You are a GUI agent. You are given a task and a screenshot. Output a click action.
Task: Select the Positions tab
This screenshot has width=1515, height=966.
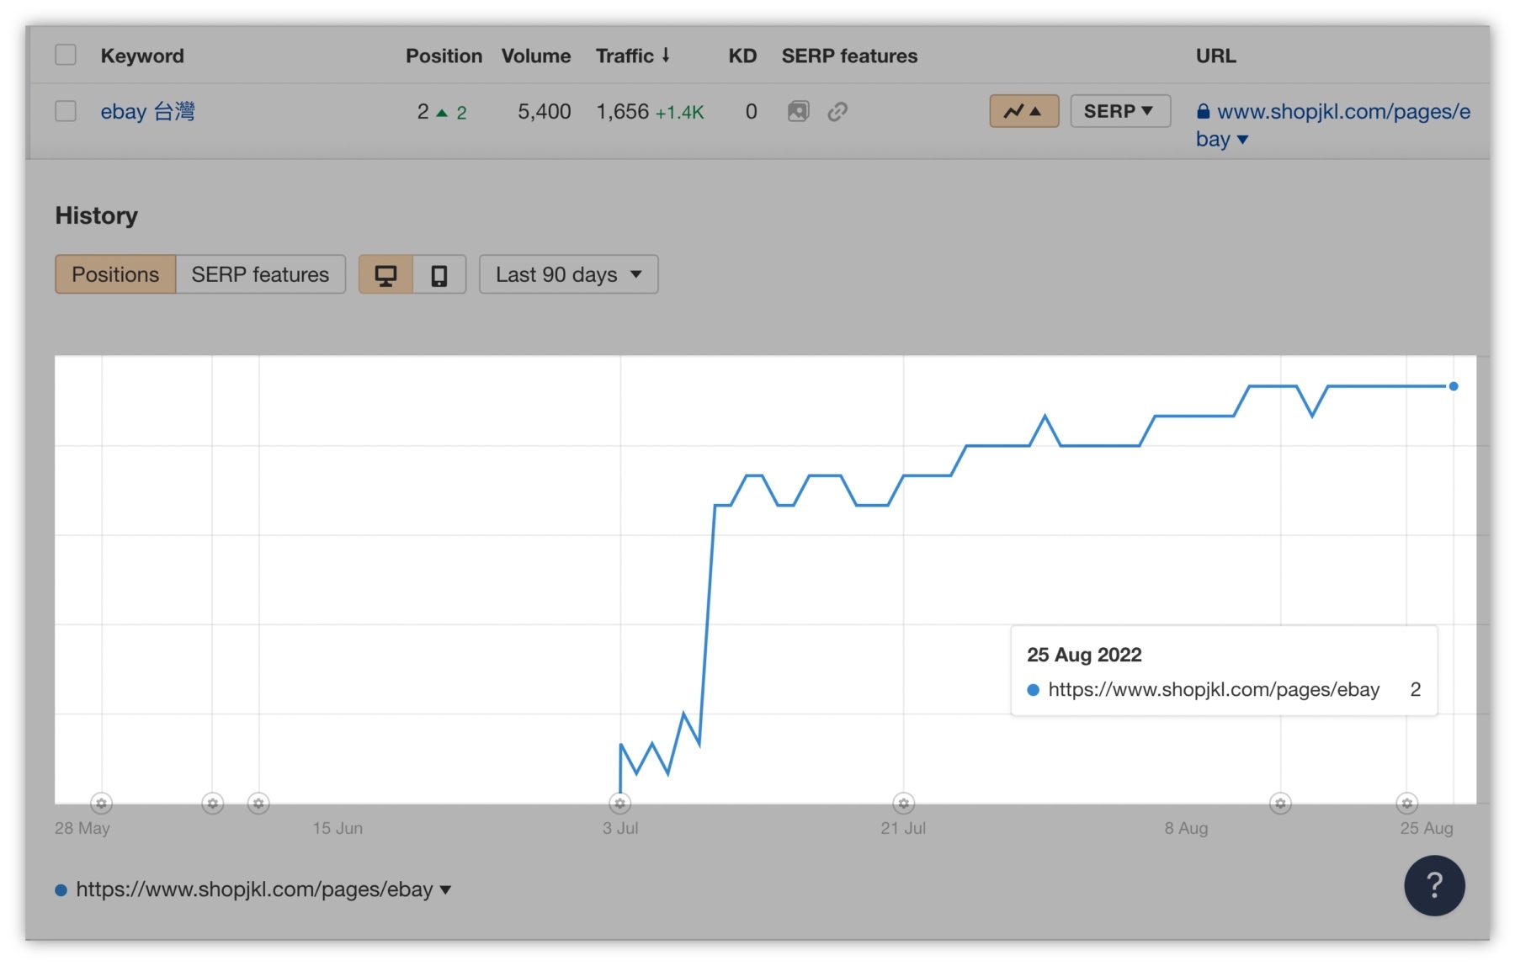(x=115, y=275)
